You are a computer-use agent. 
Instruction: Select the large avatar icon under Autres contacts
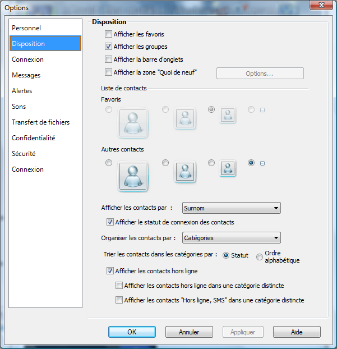[x=133, y=177]
